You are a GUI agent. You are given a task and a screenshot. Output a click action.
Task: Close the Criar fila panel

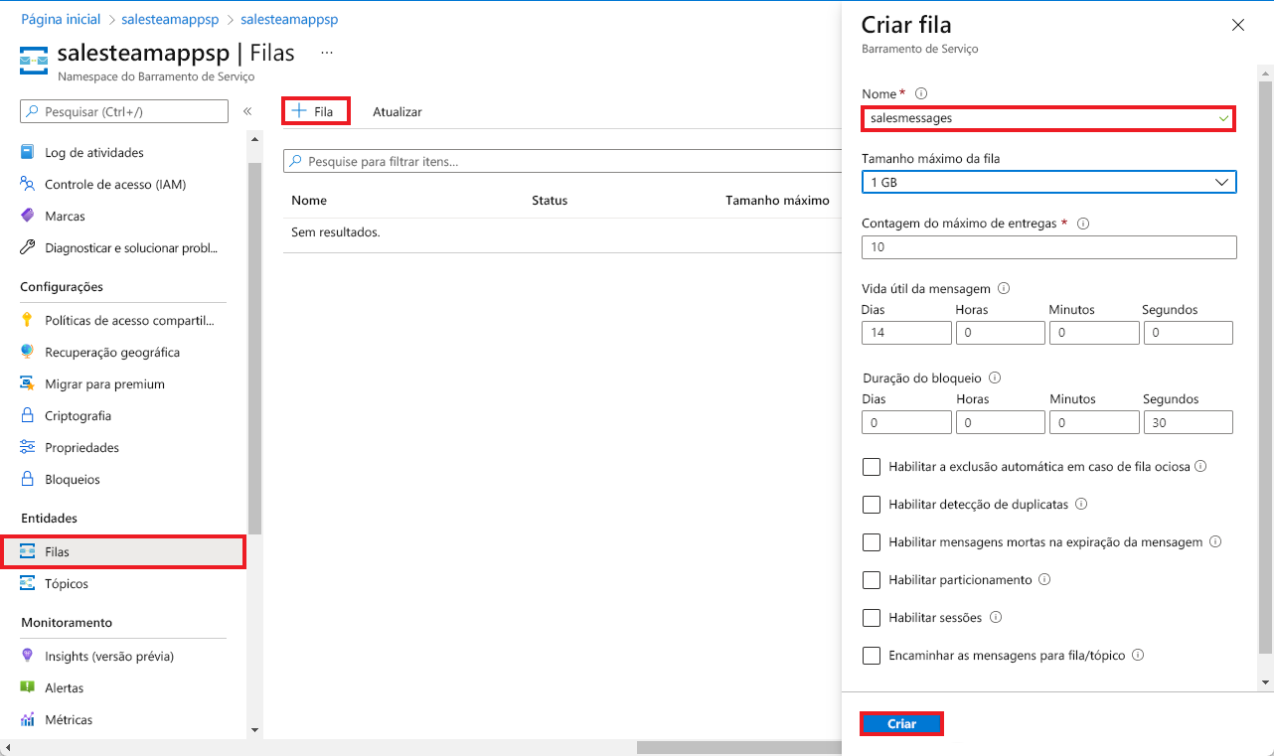(x=1237, y=25)
